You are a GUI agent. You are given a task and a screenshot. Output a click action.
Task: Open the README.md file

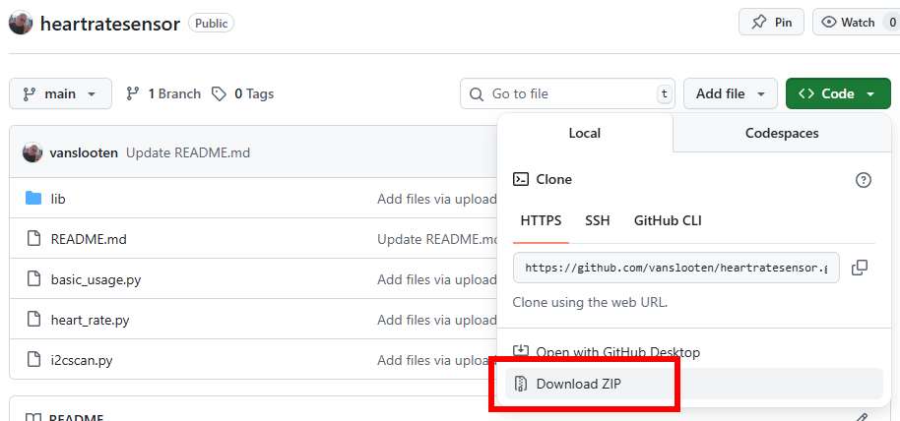89,239
